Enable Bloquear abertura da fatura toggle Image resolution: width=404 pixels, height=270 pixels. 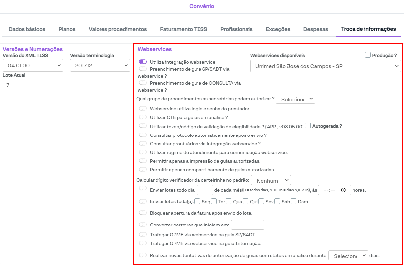point(143,213)
